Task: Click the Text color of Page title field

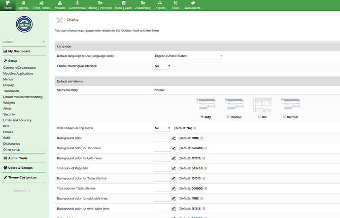Action: point(162,168)
